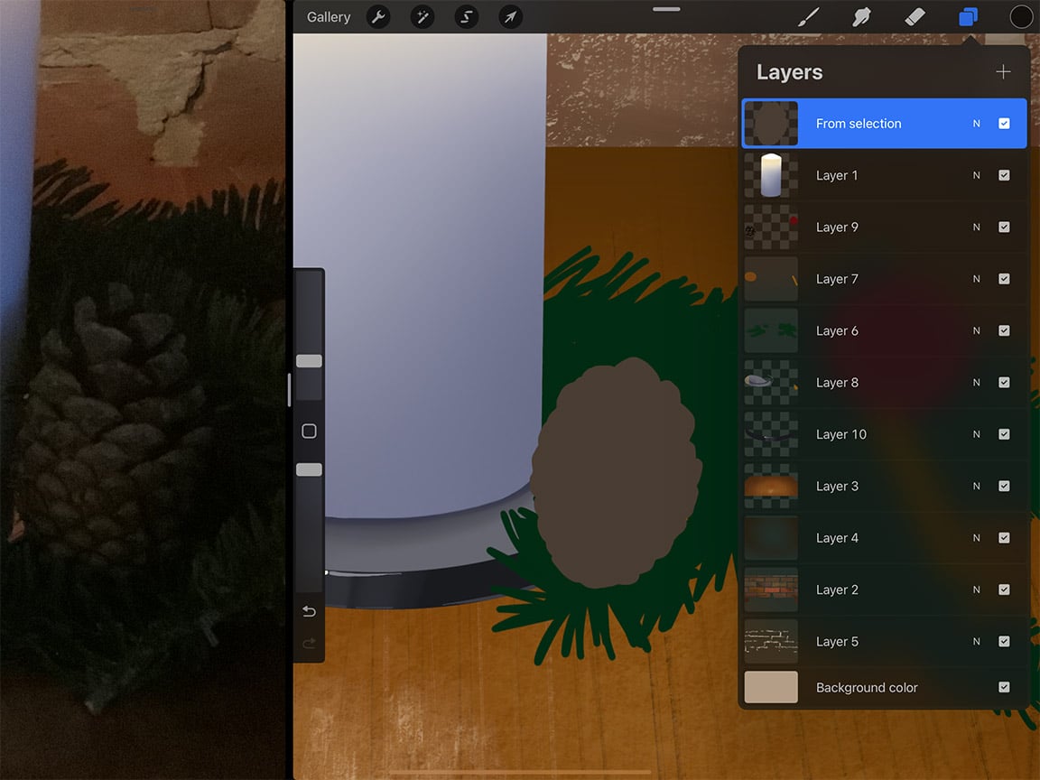
Task: Open blend mode N on From selection layer
Action: [976, 123]
